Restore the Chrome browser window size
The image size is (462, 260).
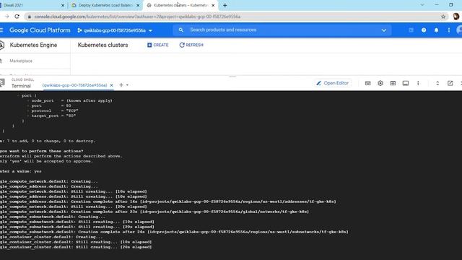[450, 5]
